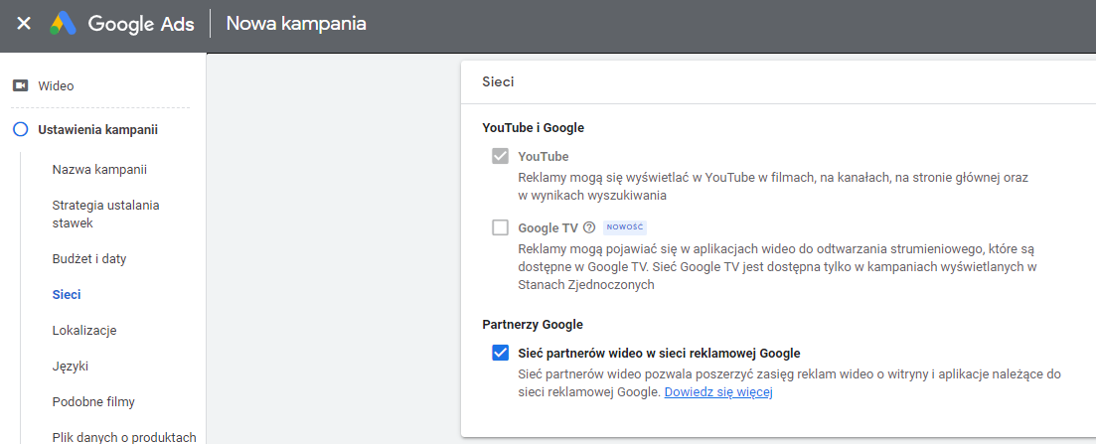
Task: Click the NOWOŚĆ badge next to Google TV
Action: click(624, 227)
